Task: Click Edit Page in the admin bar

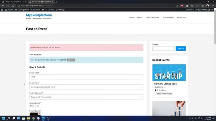Action: click(60, 10)
